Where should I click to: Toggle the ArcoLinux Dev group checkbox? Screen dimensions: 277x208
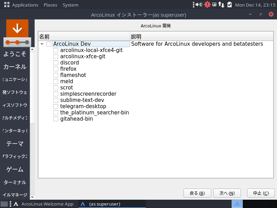(x=49, y=44)
